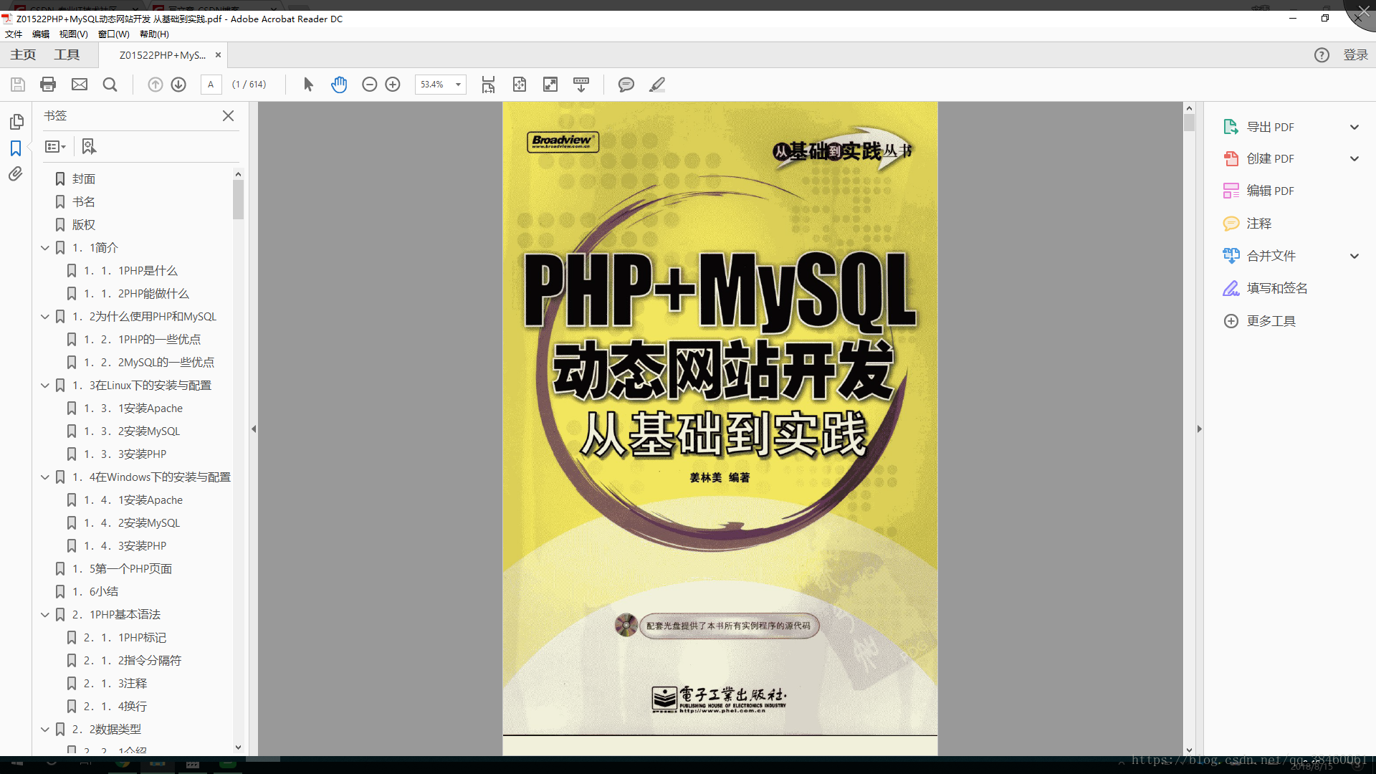This screenshot has height=774, width=1376.
Task: Click the 登录 link
Action: click(1356, 54)
